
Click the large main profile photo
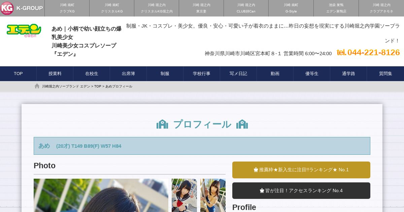tap(101, 195)
